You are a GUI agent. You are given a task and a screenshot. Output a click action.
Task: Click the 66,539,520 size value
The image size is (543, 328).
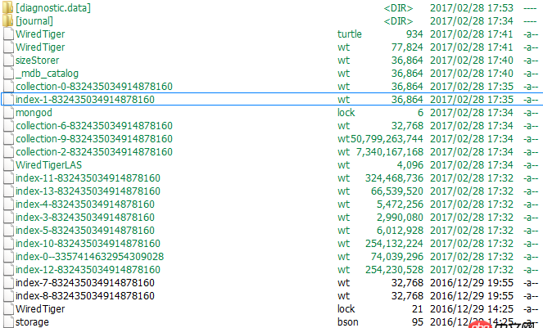point(397,191)
